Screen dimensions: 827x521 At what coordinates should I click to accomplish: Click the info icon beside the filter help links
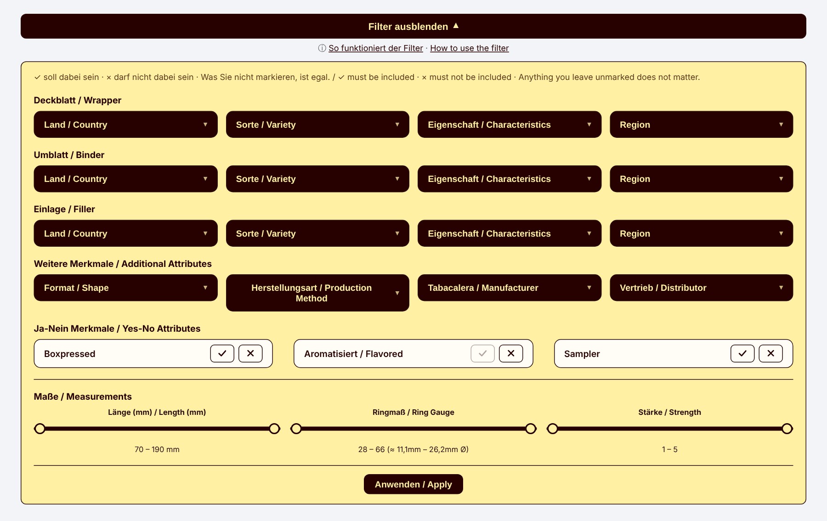[x=322, y=48]
